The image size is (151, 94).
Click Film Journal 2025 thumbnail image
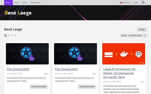pos(27,54)
